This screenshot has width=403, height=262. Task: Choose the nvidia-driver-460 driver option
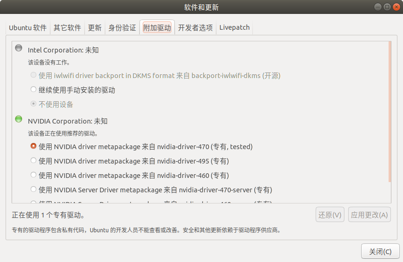coord(130,176)
